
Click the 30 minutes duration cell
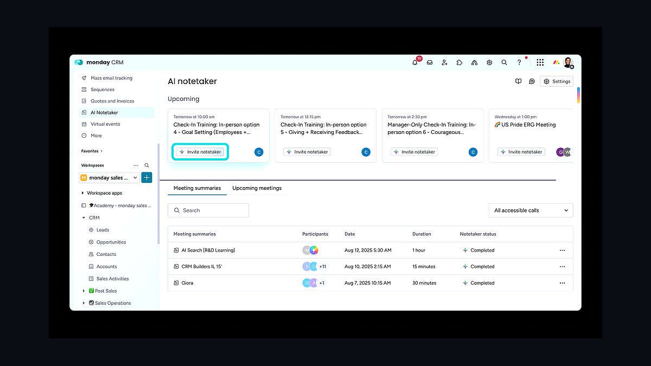click(x=424, y=283)
